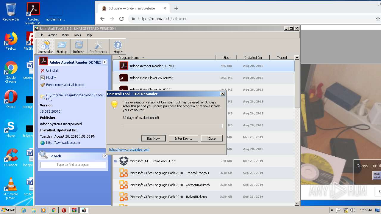Click the .NET Framework Dropbox-style icon
Viewport: 381px width, 214px height.
[124, 161]
